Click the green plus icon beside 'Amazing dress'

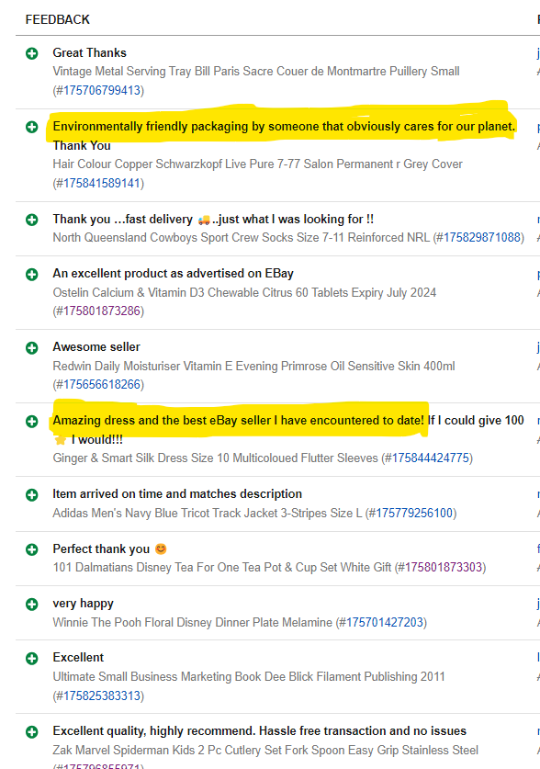(x=32, y=422)
